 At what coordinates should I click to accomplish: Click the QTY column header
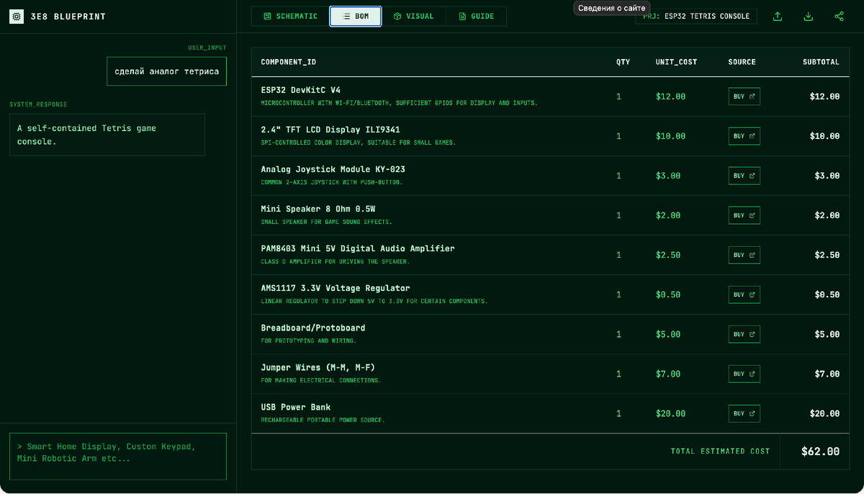tap(623, 62)
